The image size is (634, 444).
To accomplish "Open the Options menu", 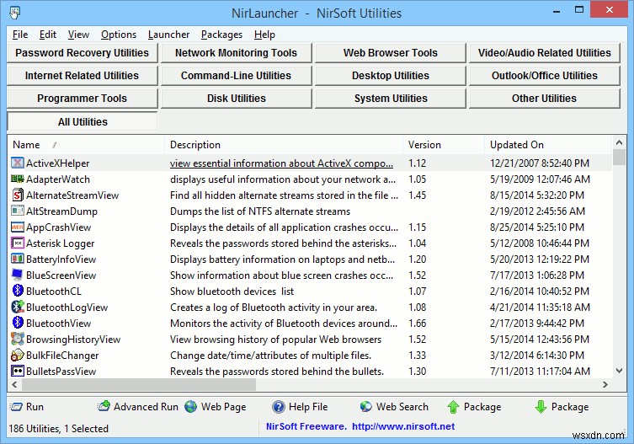I will [x=119, y=35].
